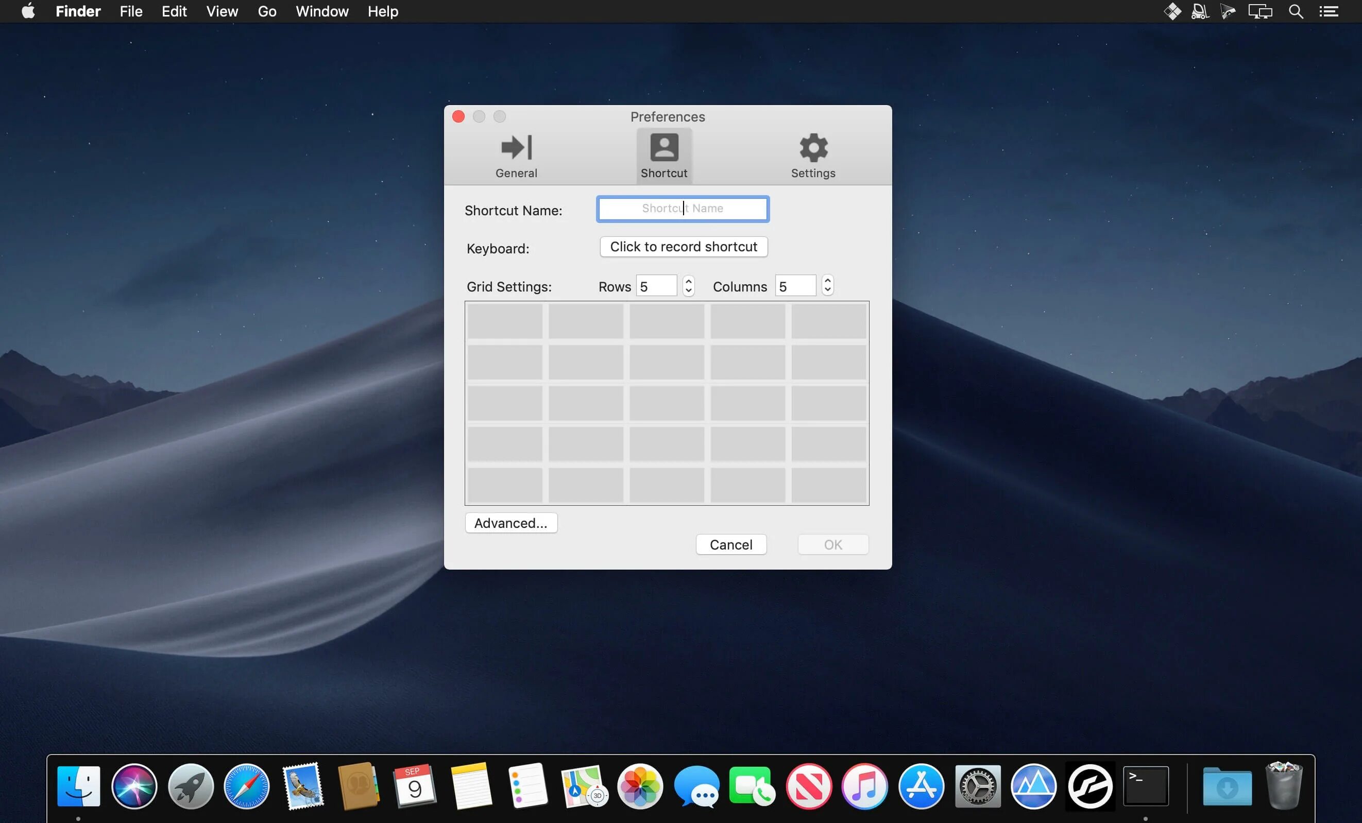
Task: Increase the Columns stepper value
Action: point(827,281)
